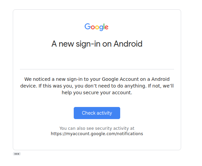The width and height of the screenshot is (202, 166).
Task: Click the word 'device.' starting the second body line
Action: pyautogui.click(x=29, y=86)
